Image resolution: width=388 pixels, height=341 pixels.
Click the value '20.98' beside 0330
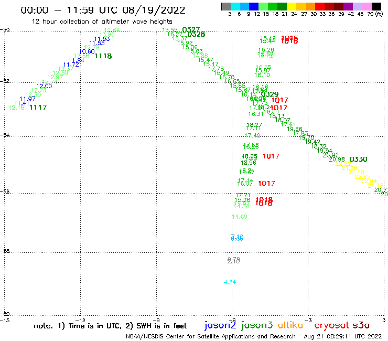[337, 159]
